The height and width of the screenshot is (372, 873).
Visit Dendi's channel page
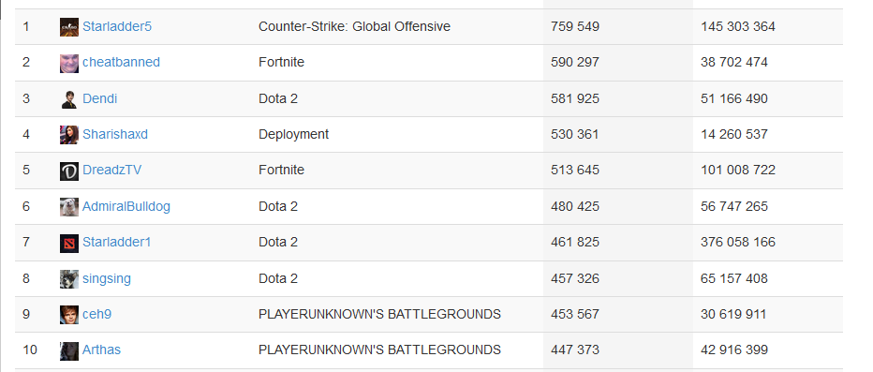click(x=99, y=98)
